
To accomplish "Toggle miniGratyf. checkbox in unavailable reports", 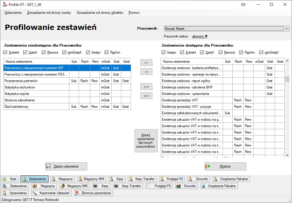I will pos(64,52).
